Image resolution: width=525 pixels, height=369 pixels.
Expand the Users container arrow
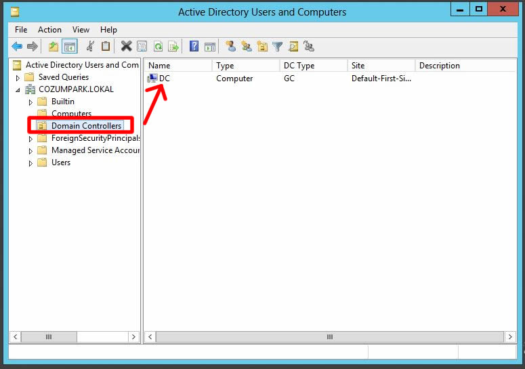(30, 163)
